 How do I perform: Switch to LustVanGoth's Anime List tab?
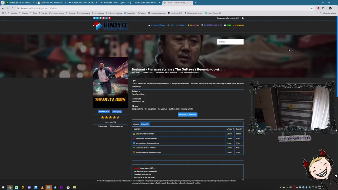83,3
